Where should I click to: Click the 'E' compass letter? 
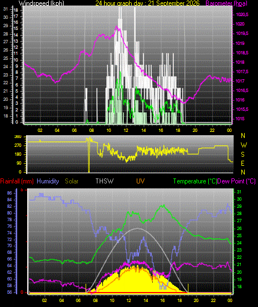pyautogui.click(x=242, y=163)
